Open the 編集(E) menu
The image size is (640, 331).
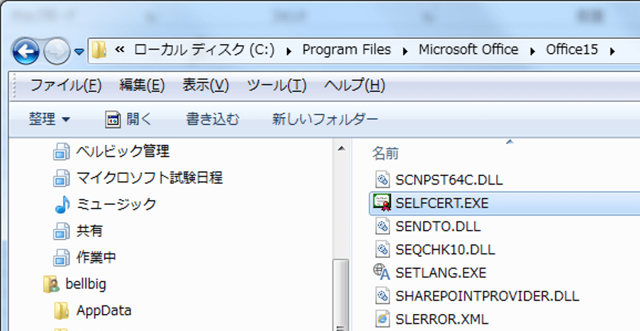tap(142, 86)
